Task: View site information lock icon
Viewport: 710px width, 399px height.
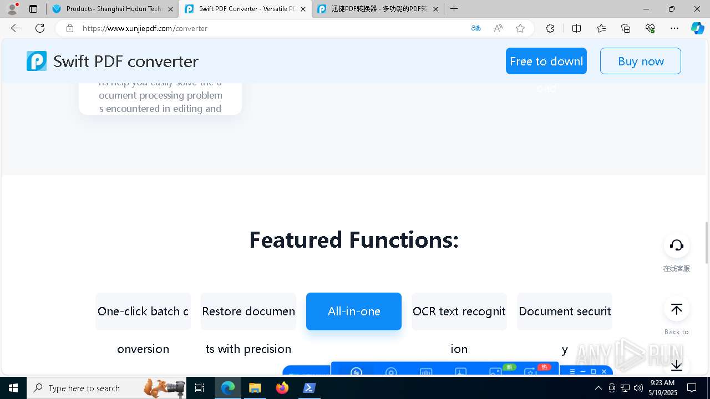Action: [x=70, y=28]
